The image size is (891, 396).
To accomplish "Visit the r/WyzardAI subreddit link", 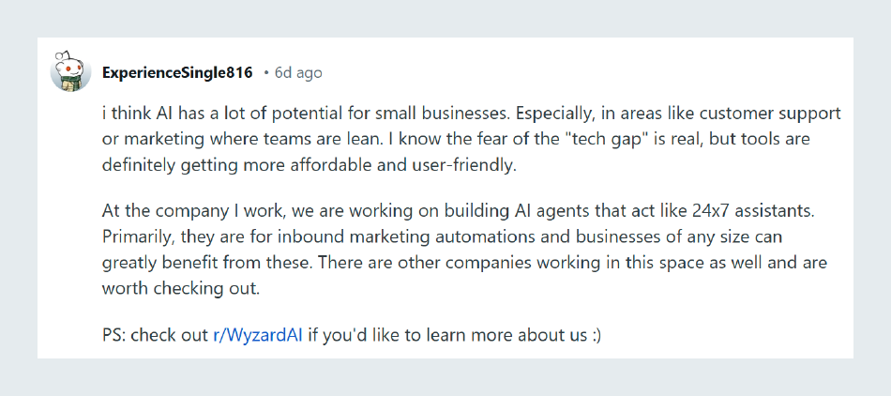I will (257, 335).
